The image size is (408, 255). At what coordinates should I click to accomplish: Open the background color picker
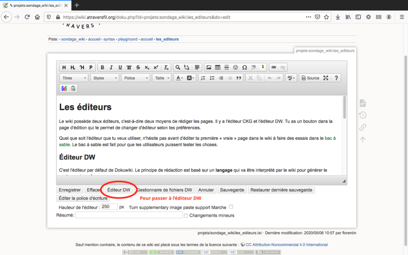click(190, 78)
